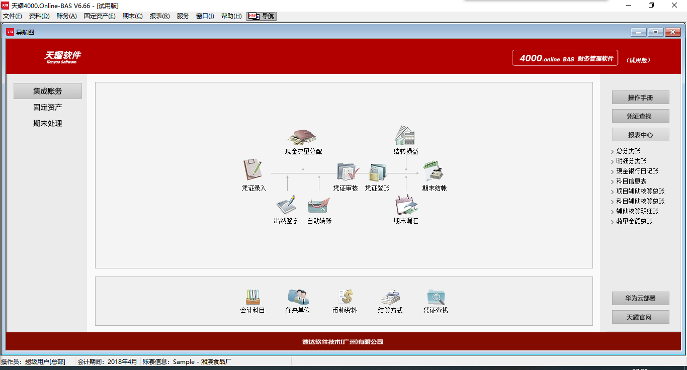Launch the 自动转账 auto transfer icon
Viewport: 687px width, 370px height.
pos(318,205)
